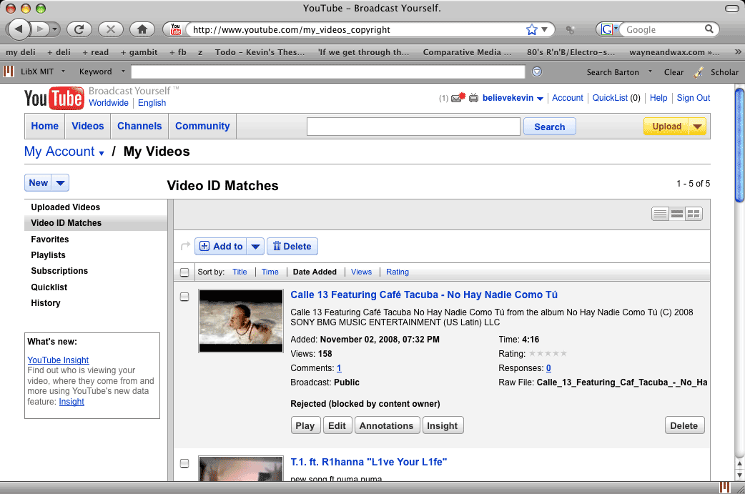Viewport: 745px width, 494px height.
Task: Select Uploaded Videos in sidebar
Action: pos(66,207)
